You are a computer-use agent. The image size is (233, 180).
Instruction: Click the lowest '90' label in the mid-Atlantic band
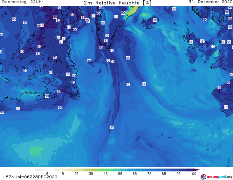(x=112, y=127)
